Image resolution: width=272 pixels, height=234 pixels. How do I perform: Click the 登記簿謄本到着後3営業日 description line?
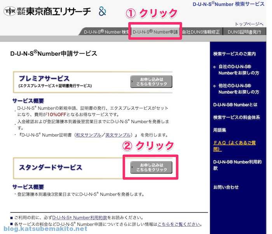click(x=81, y=194)
